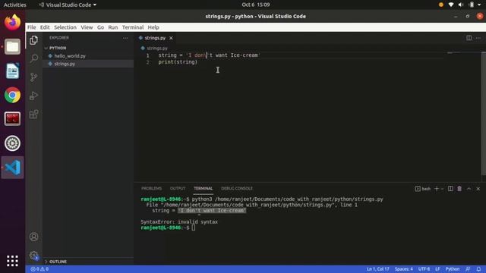Open editor more actions ellipsis
Screen dimensions: 486x273
point(478,38)
